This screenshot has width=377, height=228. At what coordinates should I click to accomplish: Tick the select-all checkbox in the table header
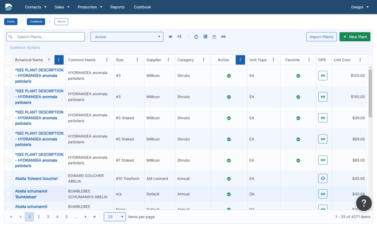(9, 60)
